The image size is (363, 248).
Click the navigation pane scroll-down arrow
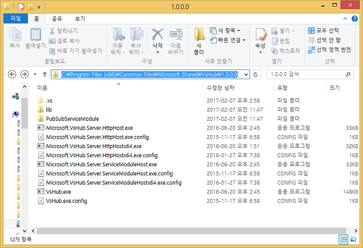coord(25,231)
